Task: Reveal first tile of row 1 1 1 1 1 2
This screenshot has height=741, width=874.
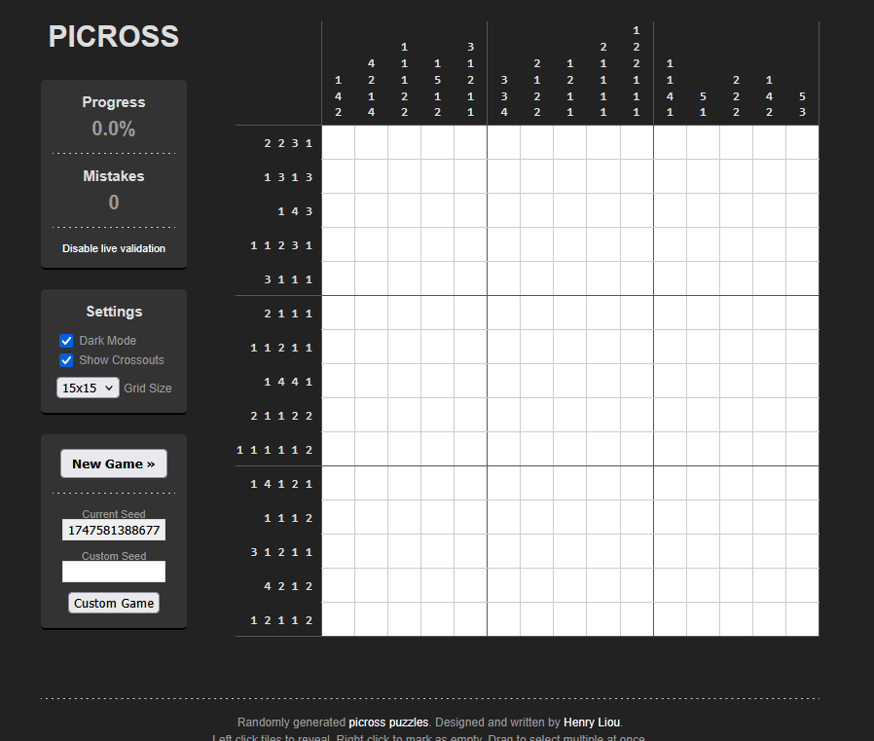Action: (339, 449)
